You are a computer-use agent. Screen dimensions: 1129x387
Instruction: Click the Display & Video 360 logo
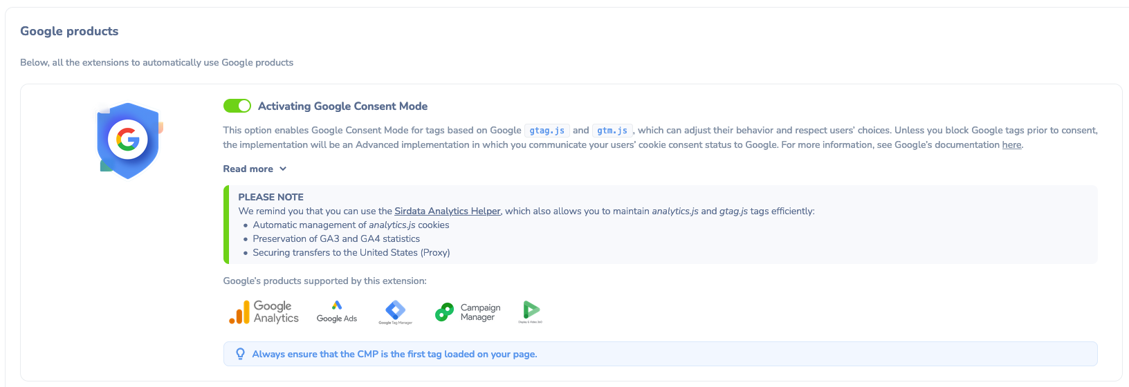pos(531,312)
